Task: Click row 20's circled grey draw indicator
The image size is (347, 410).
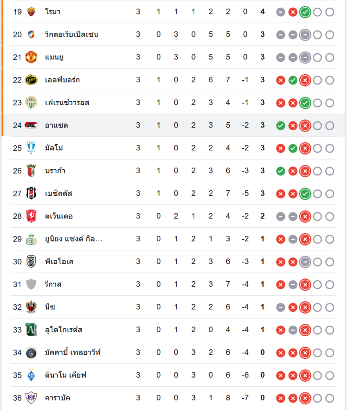Action: 305,35
